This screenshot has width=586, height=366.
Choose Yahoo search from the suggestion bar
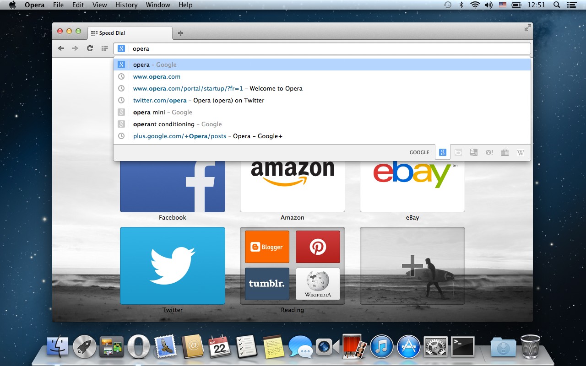click(489, 152)
